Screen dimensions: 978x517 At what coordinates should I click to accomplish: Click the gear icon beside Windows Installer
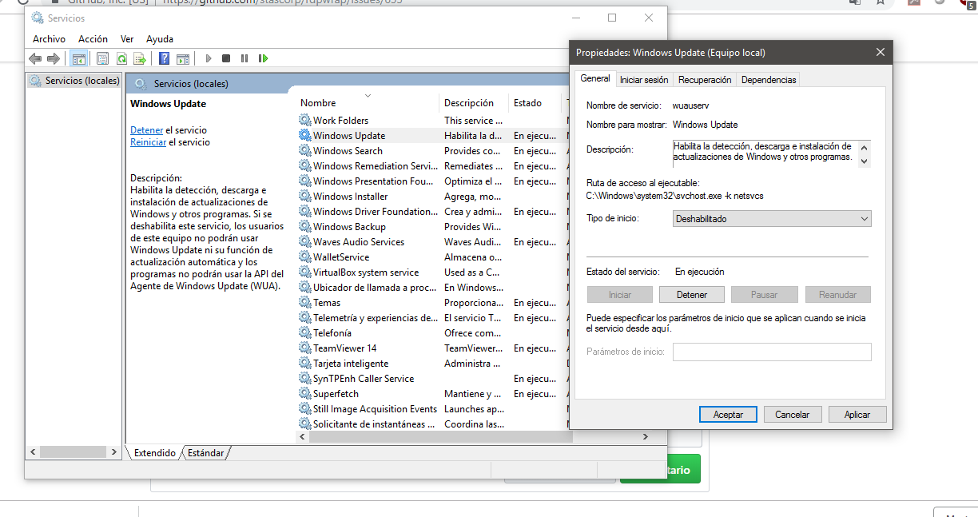tap(305, 196)
